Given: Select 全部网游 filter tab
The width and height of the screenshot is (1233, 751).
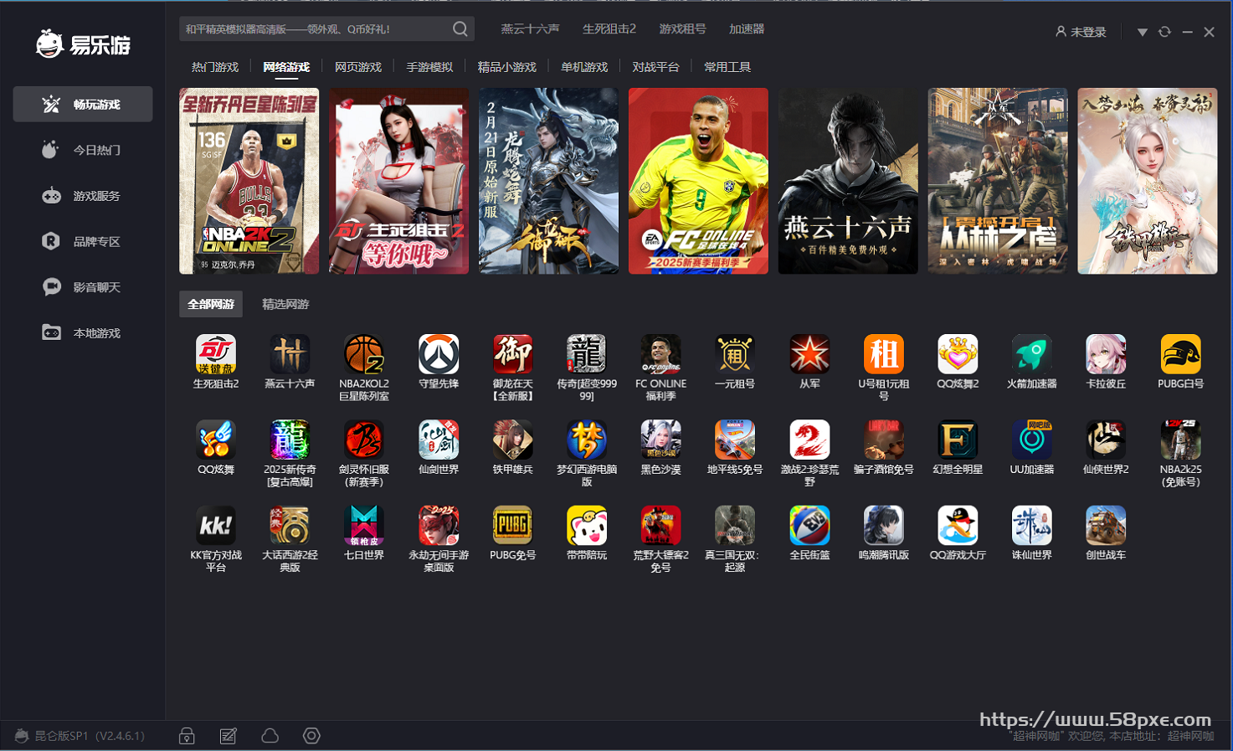Looking at the screenshot, I should coord(211,304).
